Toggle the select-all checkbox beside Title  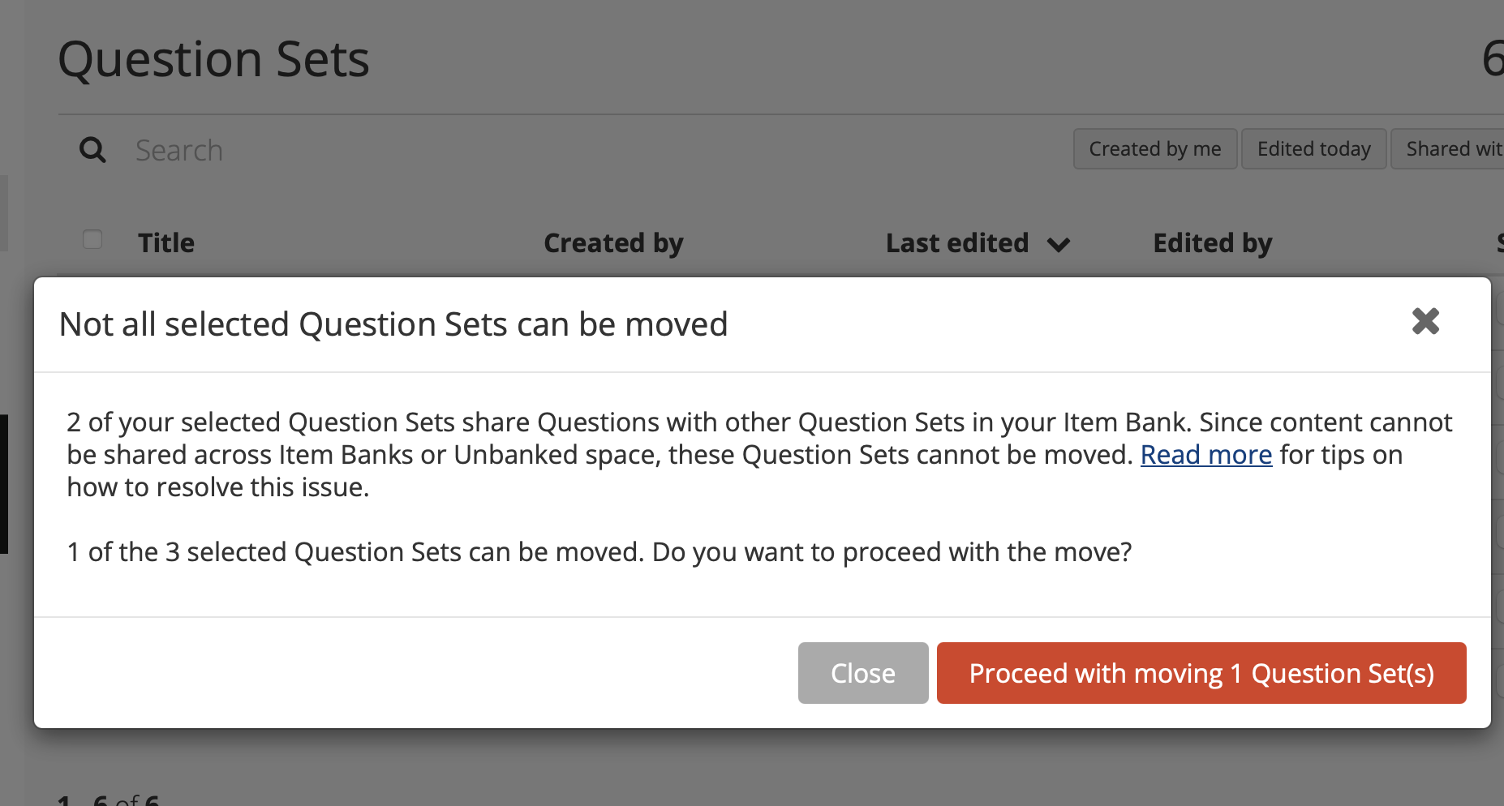(x=92, y=239)
